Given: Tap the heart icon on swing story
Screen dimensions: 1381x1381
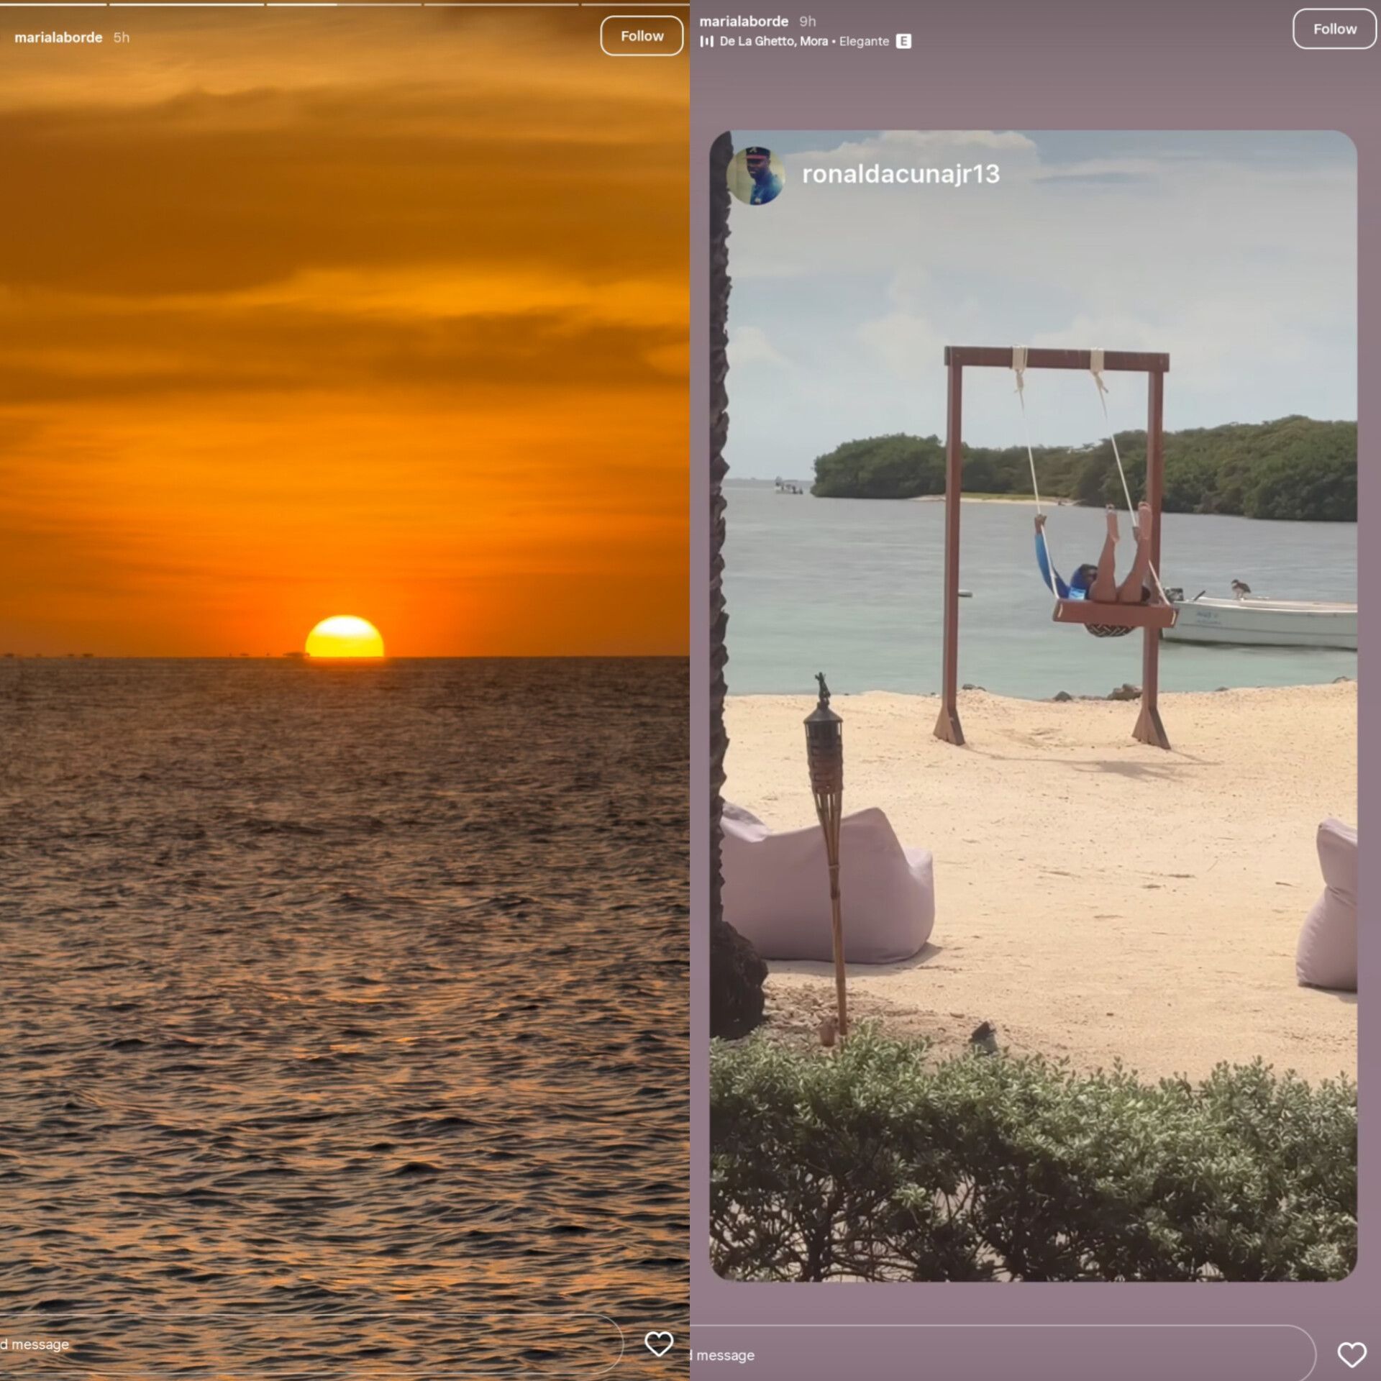Looking at the screenshot, I should pos(1352,1354).
